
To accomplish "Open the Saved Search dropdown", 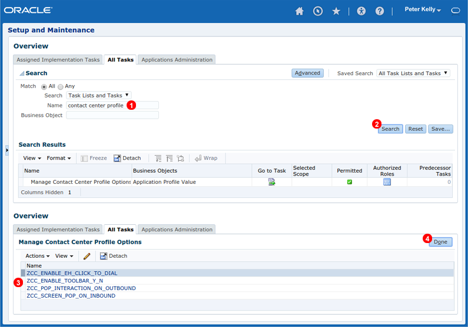I will [413, 73].
